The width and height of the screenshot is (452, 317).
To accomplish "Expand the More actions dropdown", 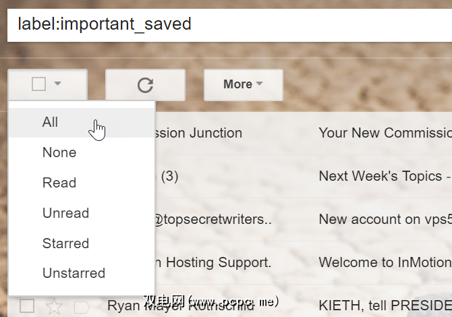I will (x=243, y=84).
